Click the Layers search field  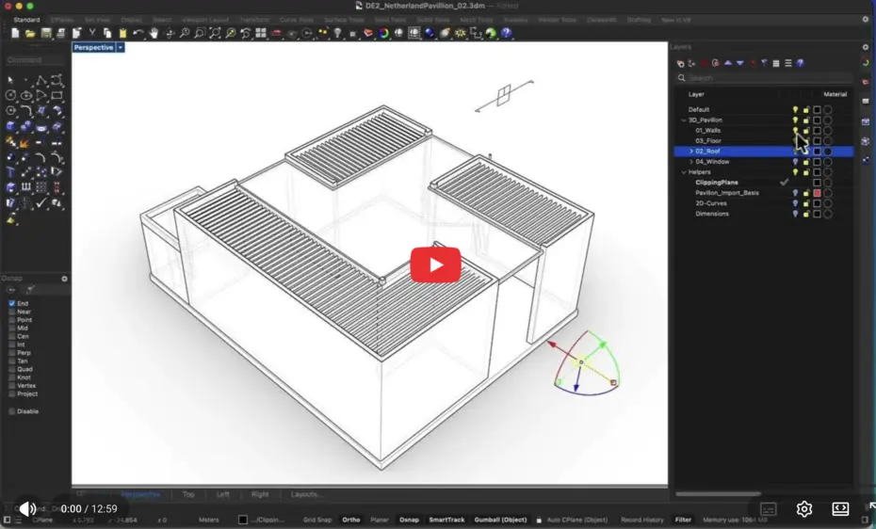pyautogui.click(x=764, y=78)
